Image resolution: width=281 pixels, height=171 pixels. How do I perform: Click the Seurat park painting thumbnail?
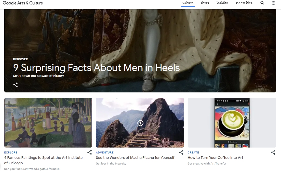(48, 123)
